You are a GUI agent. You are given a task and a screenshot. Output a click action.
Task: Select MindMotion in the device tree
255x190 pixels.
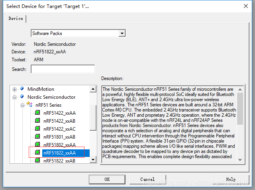click(x=41, y=89)
